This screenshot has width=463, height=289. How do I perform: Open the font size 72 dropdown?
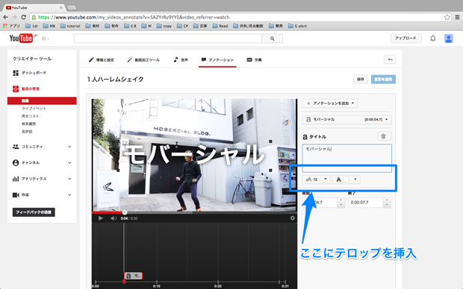click(316, 179)
